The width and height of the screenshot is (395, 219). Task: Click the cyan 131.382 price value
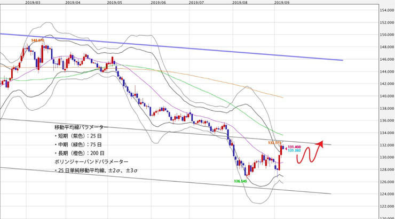(294, 150)
